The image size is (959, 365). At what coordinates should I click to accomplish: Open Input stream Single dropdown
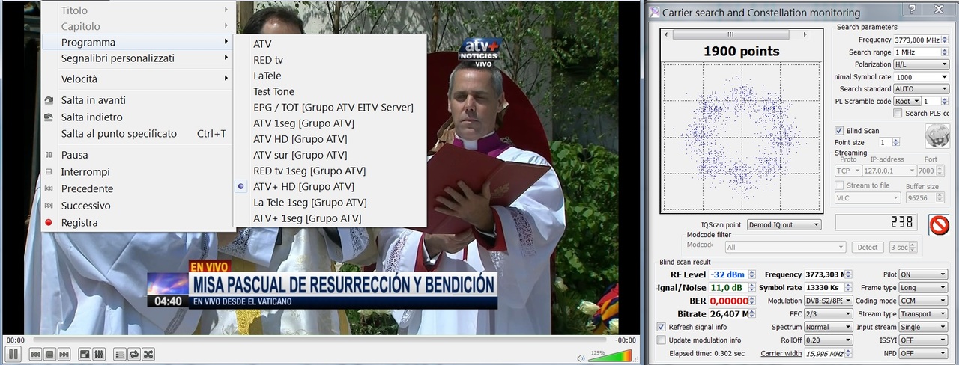click(x=923, y=327)
